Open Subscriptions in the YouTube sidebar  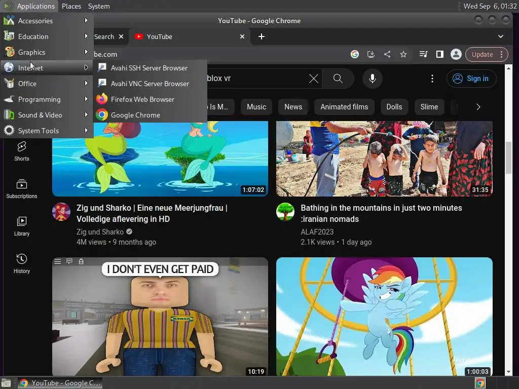tap(21, 189)
